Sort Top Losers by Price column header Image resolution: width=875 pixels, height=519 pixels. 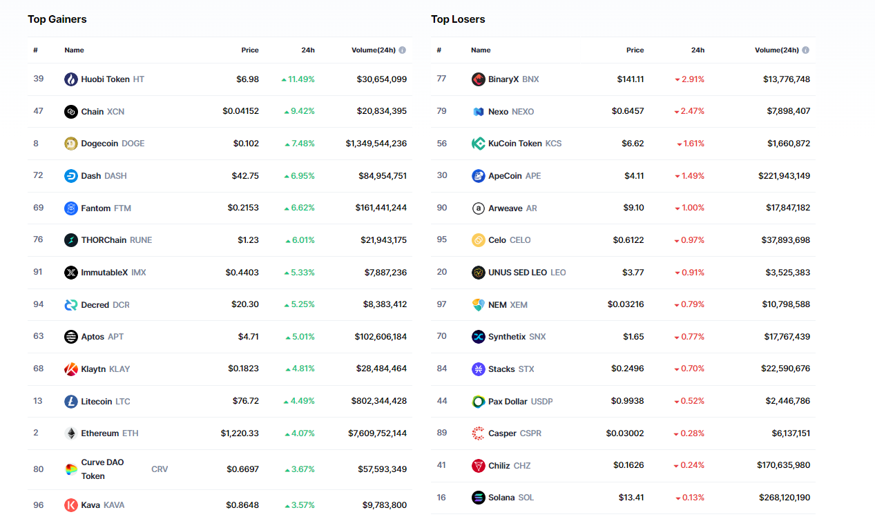pos(635,50)
